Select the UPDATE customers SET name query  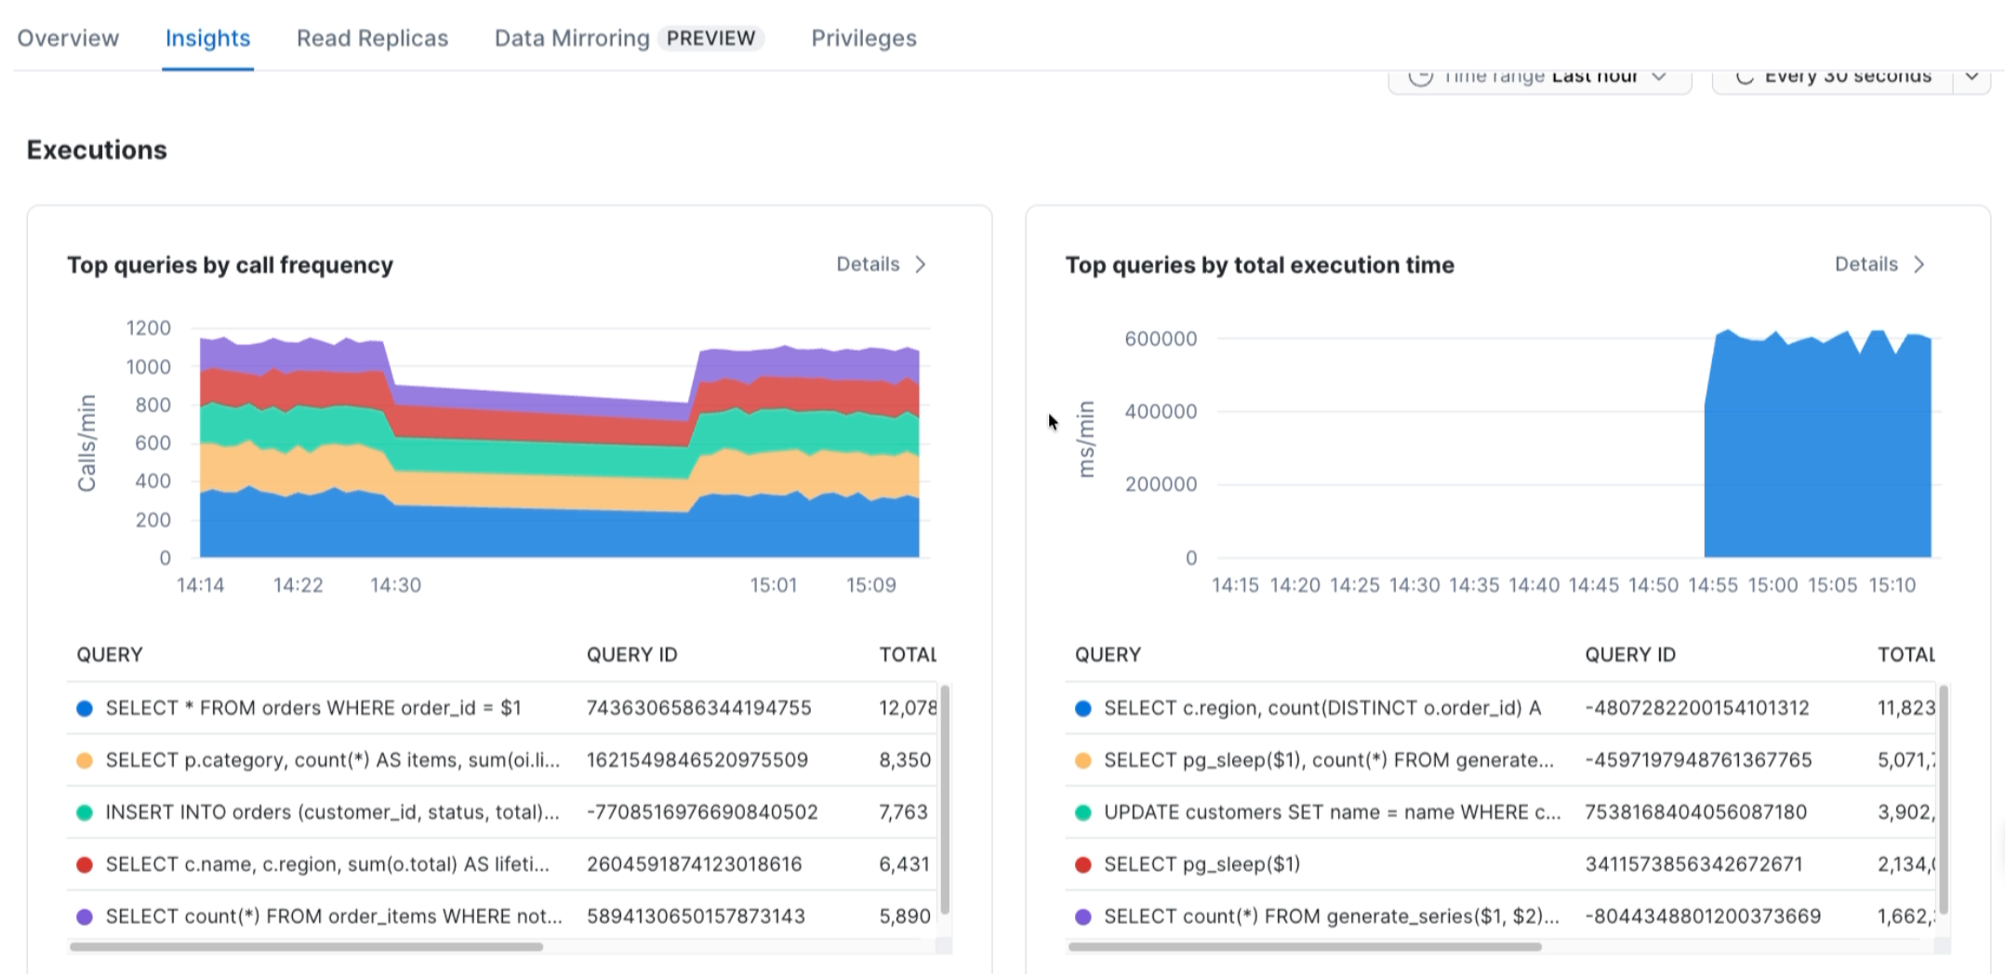[1333, 812]
